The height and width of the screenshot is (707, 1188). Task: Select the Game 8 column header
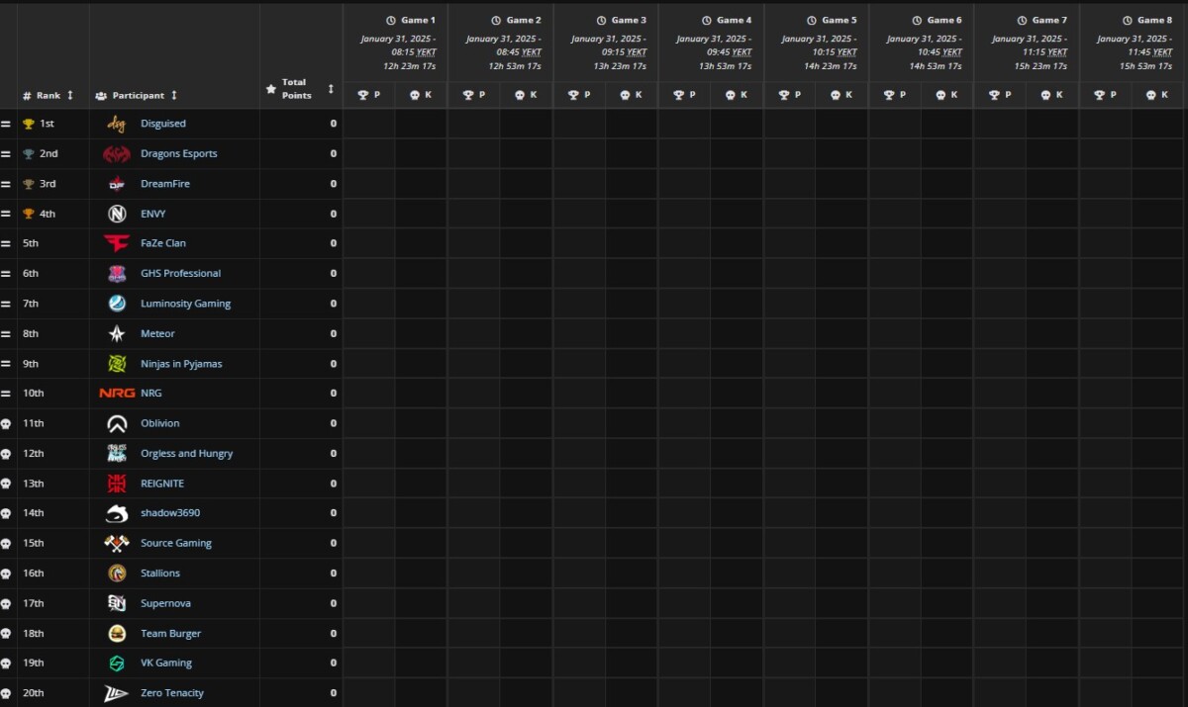(1146, 20)
